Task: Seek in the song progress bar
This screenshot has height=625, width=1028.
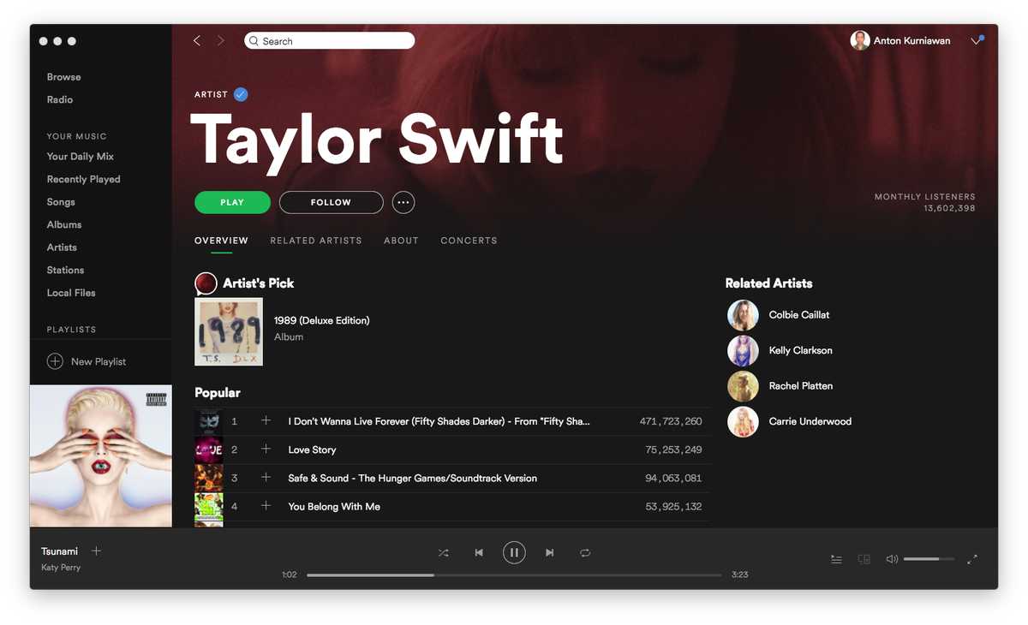Action: (514, 574)
